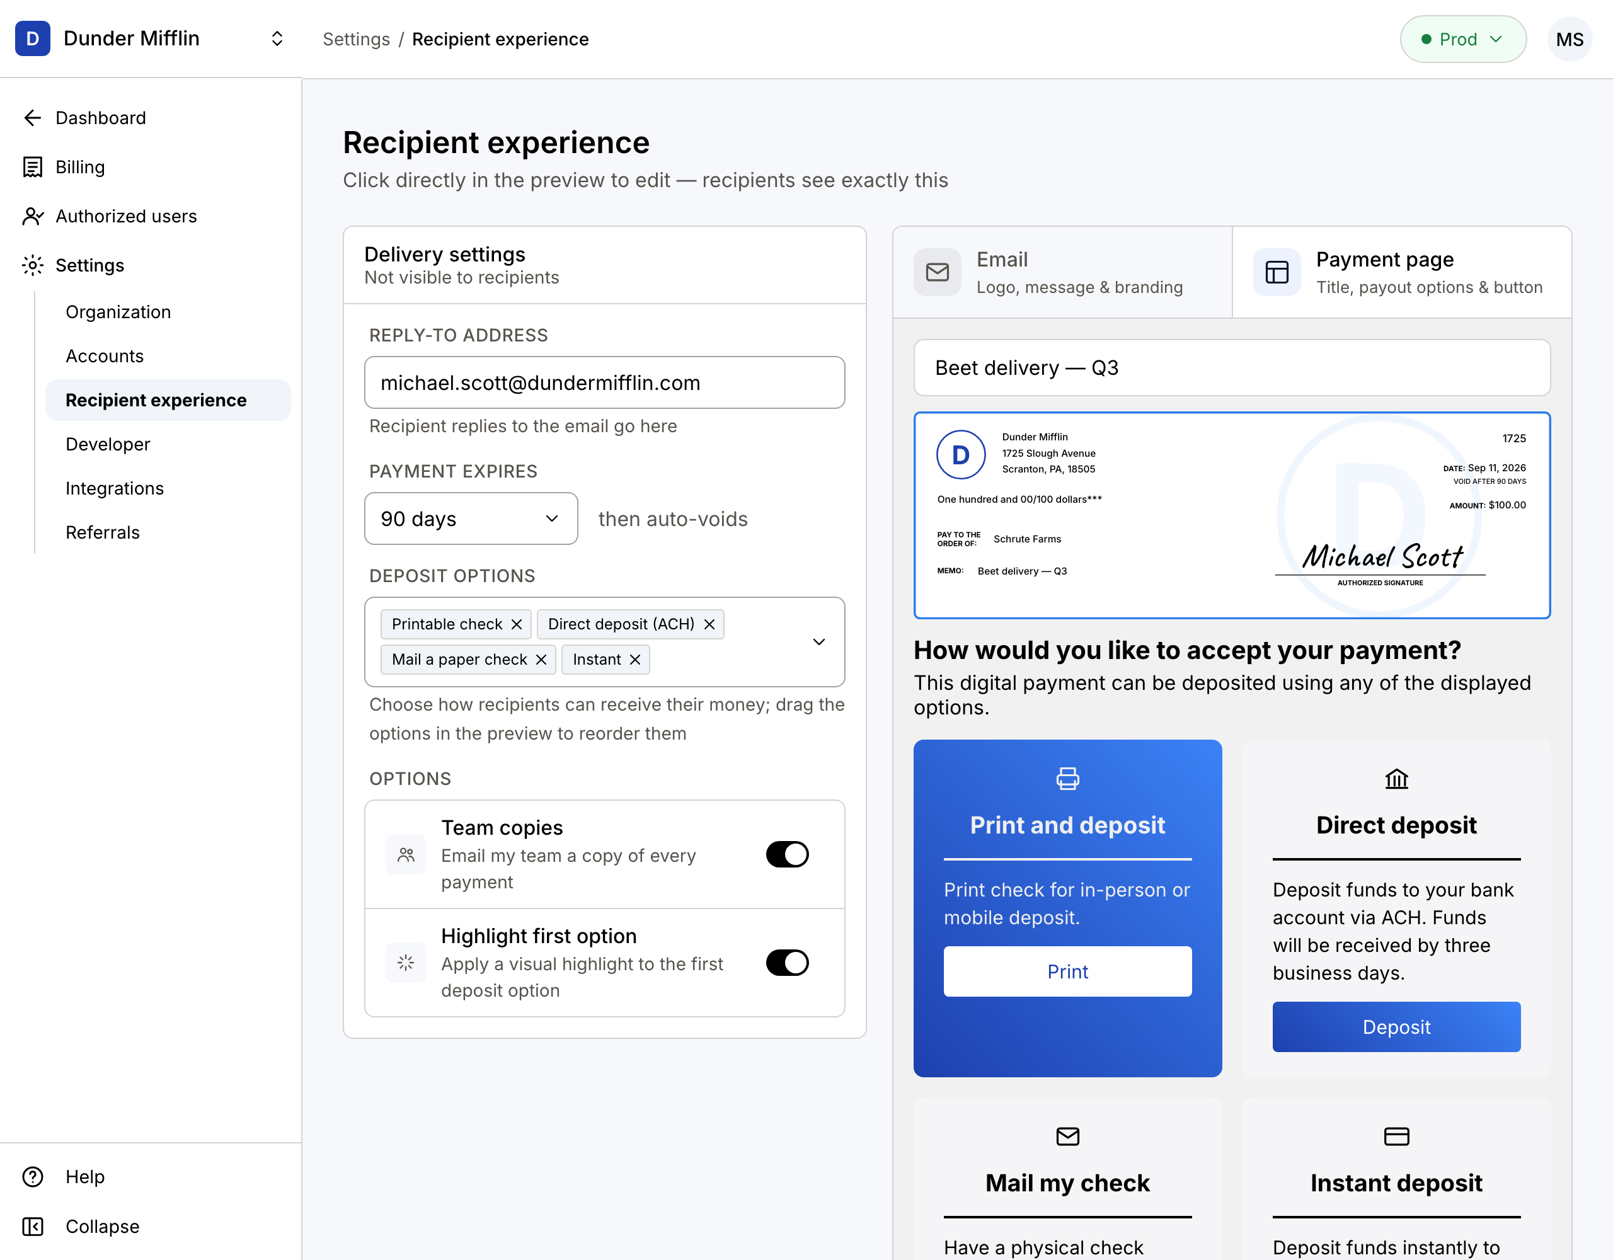Open the organization switcher chevrons
Screen dimensions: 1613x1260
[277, 38]
